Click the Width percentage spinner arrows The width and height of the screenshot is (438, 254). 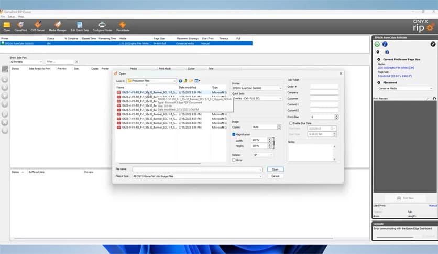[269, 140]
